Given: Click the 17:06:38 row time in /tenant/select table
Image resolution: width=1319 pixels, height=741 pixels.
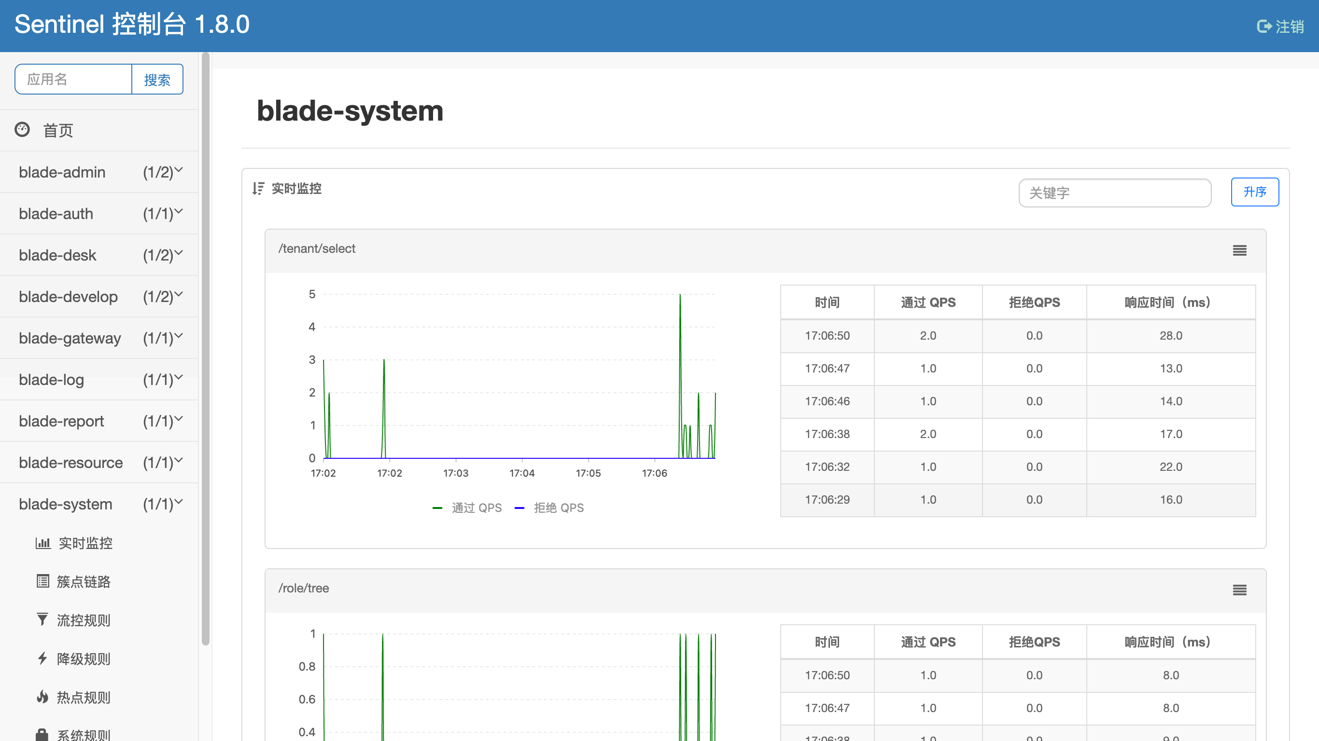Looking at the screenshot, I should pos(827,434).
